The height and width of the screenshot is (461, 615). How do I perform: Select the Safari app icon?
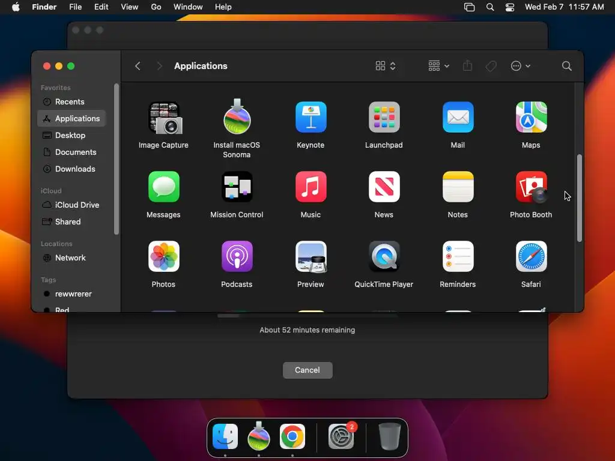[x=531, y=256]
